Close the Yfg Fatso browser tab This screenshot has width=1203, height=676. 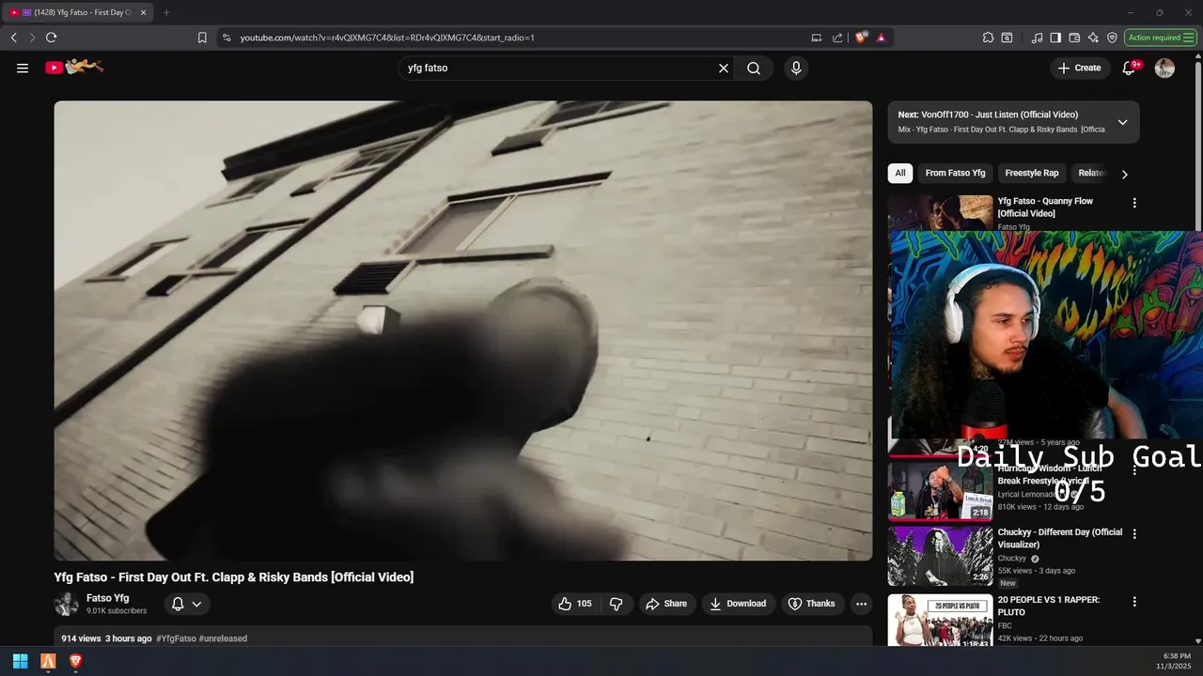(143, 12)
